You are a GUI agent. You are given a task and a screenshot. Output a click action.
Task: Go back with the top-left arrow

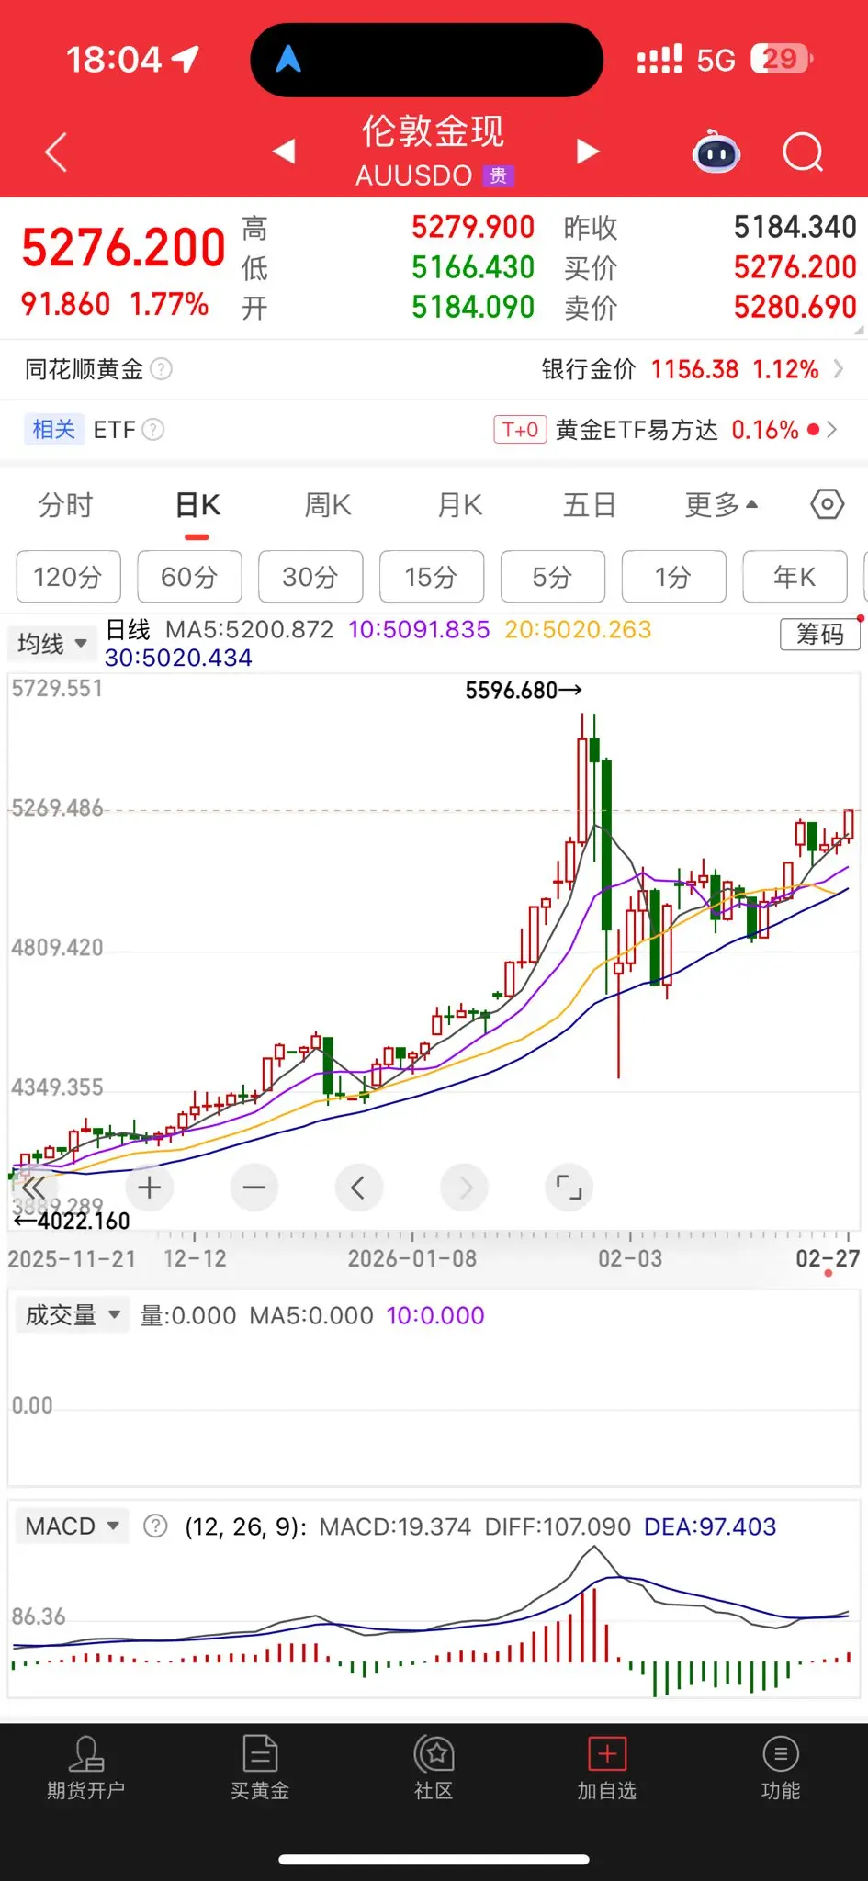click(56, 152)
